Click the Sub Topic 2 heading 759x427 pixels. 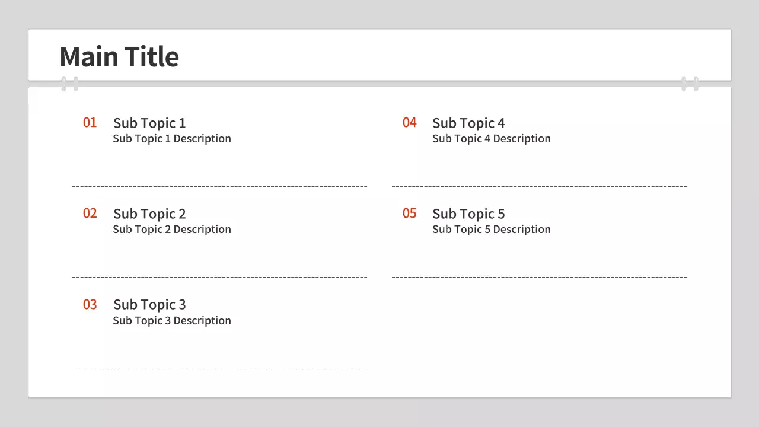149,214
